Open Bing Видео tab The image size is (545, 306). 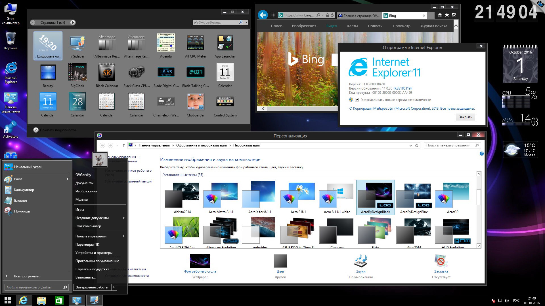click(x=332, y=26)
